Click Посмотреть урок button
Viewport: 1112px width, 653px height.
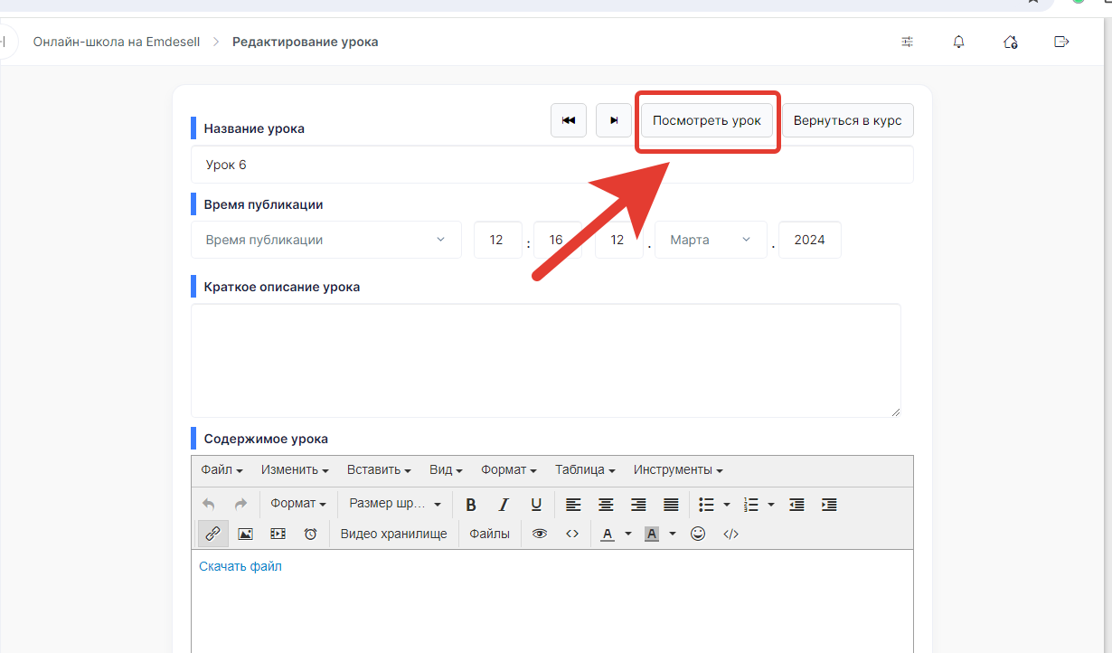coord(707,120)
